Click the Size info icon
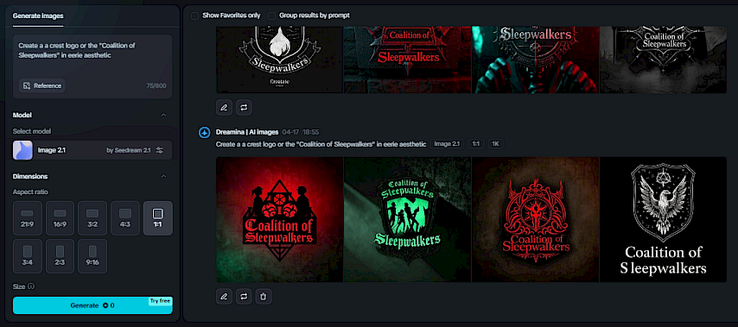Screen dimensions: 738x327 [31, 286]
